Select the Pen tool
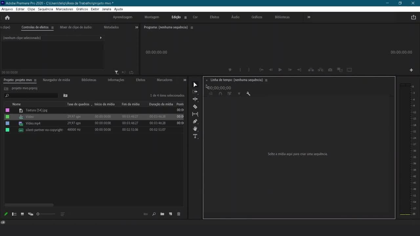 click(x=195, y=121)
